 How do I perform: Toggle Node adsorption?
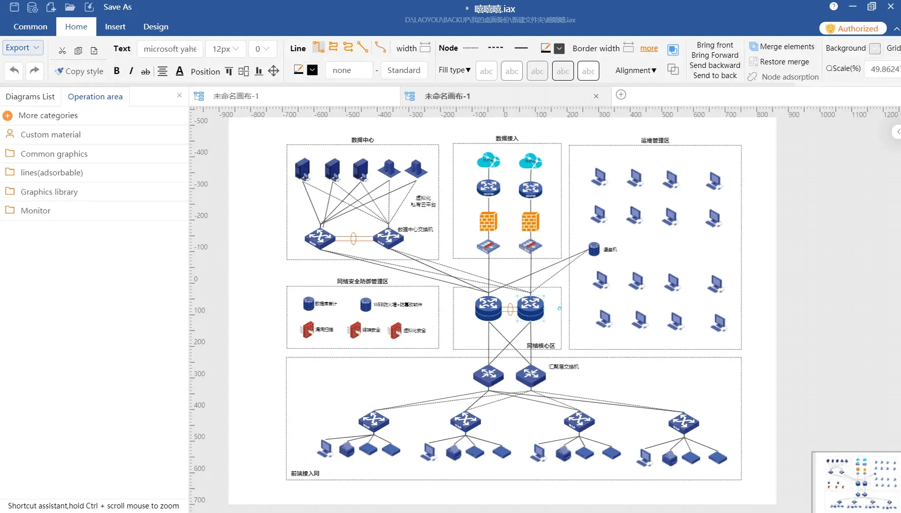[x=783, y=77]
